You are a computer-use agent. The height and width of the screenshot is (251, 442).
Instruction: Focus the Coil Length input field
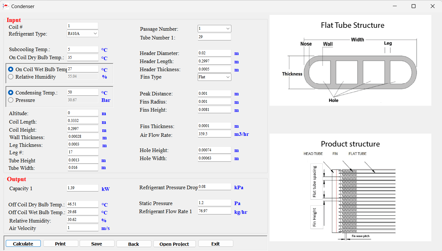pyautogui.click(x=83, y=121)
